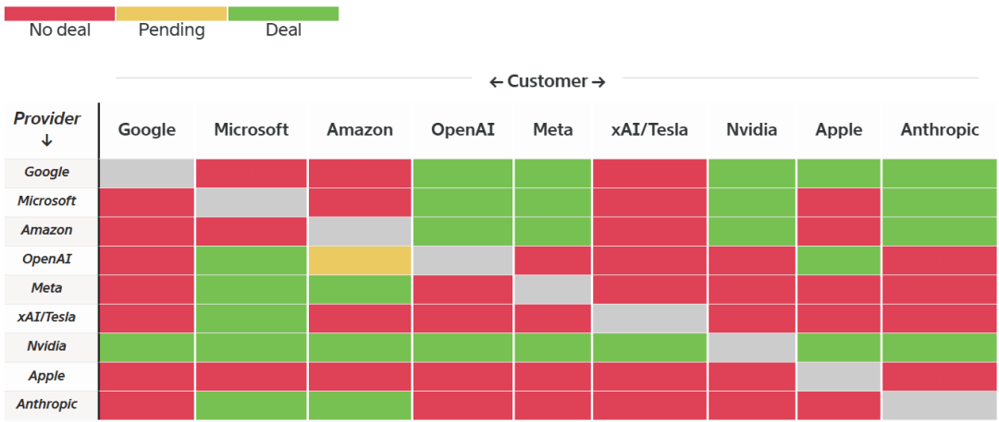Select the Anthropic customer column header
Image resolution: width=999 pixels, height=422 pixels.
[940, 130]
